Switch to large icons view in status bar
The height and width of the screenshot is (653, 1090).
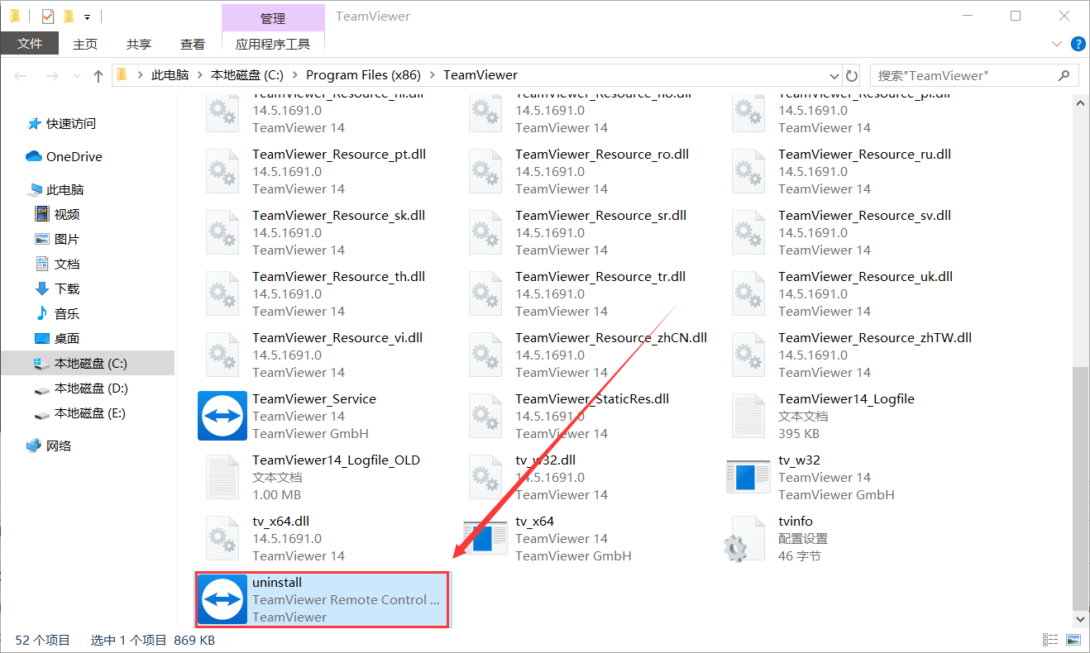point(1073,640)
